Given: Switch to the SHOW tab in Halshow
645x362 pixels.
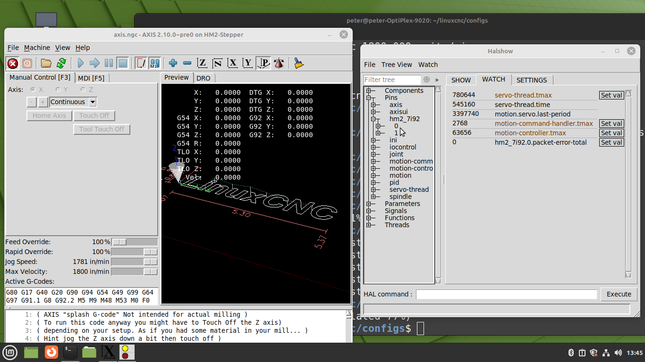Looking at the screenshot, I should point(461,80).
